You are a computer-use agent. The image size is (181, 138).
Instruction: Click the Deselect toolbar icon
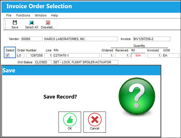[x=48, y=22]
